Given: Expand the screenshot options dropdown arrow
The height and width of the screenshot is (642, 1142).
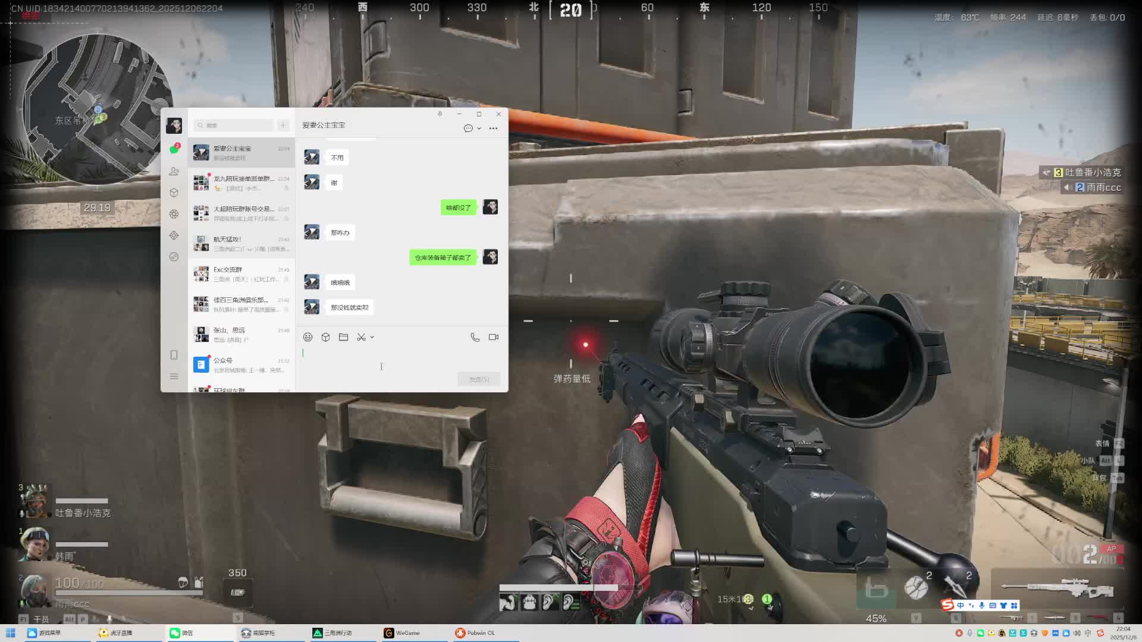Looking at the screenshot, I should (x=372, y=337).
